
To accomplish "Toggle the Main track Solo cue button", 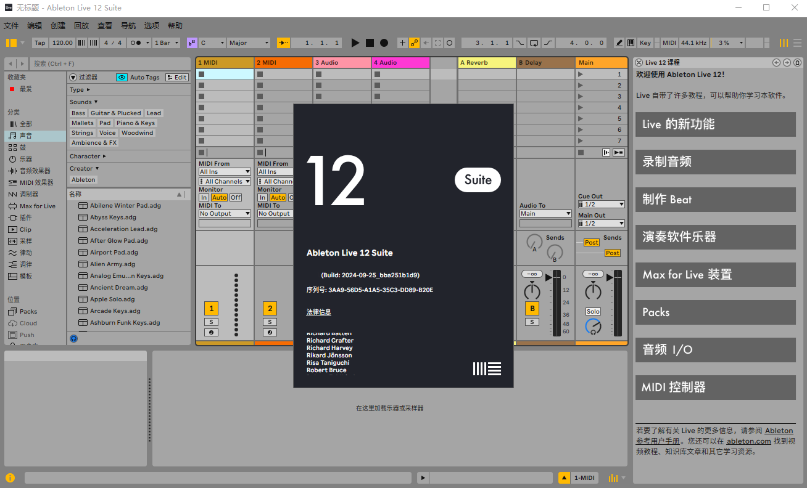I will pyautogui.click(x=593, y=312).
